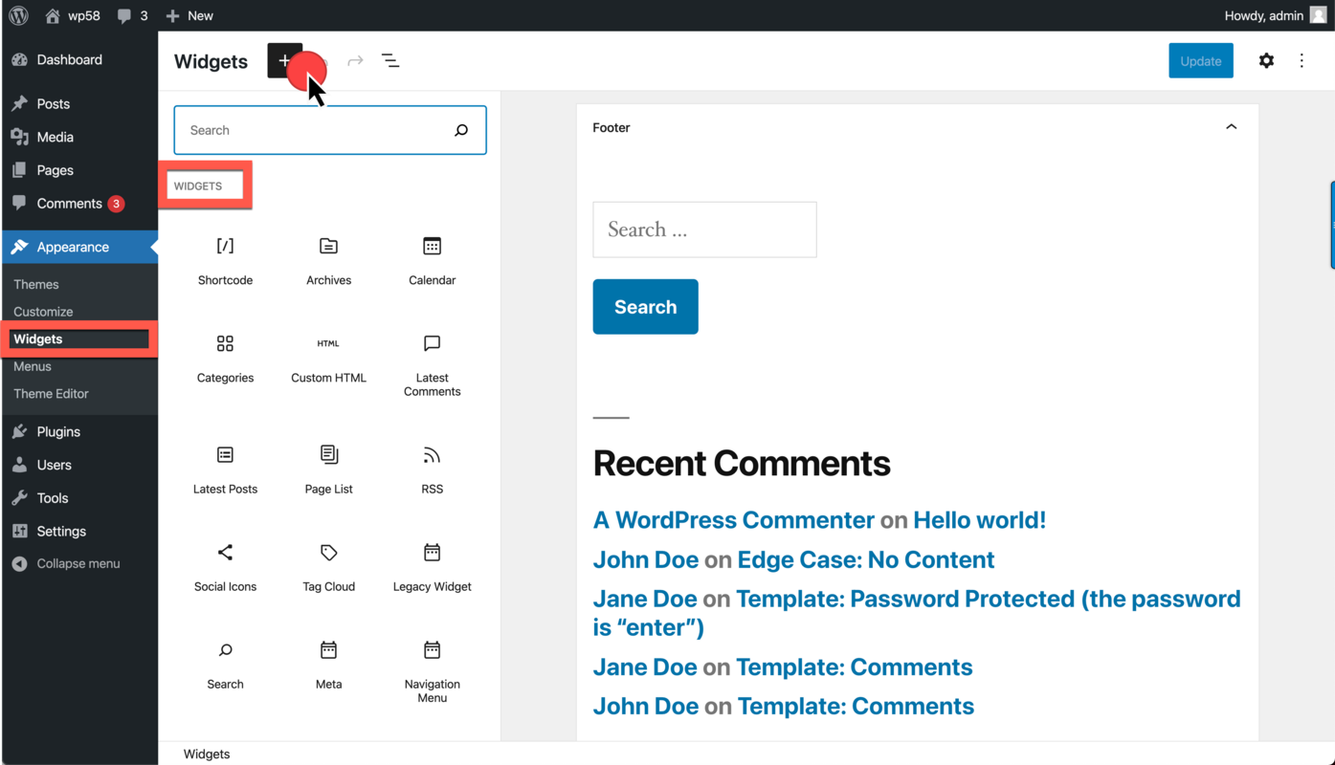Open the Plugins admin menu
This screenshot has width=1335, height=765.
tap(56, 430)
